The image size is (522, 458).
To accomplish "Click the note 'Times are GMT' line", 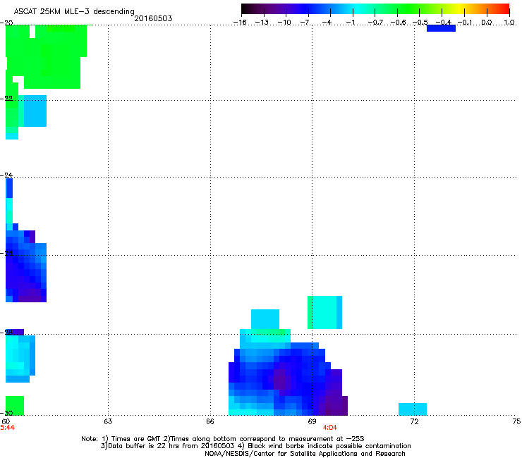I will (x=223, y=439).
